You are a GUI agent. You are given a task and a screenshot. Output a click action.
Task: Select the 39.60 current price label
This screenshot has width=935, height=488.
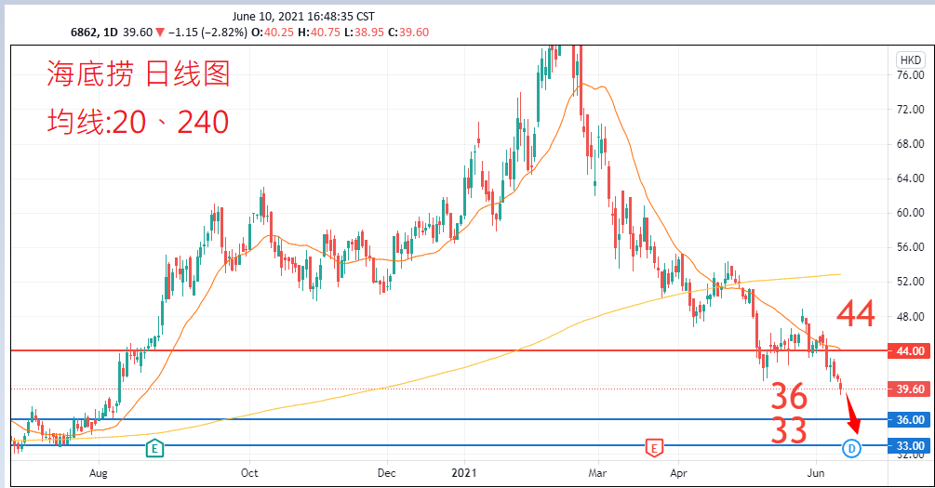click(909, 389)
